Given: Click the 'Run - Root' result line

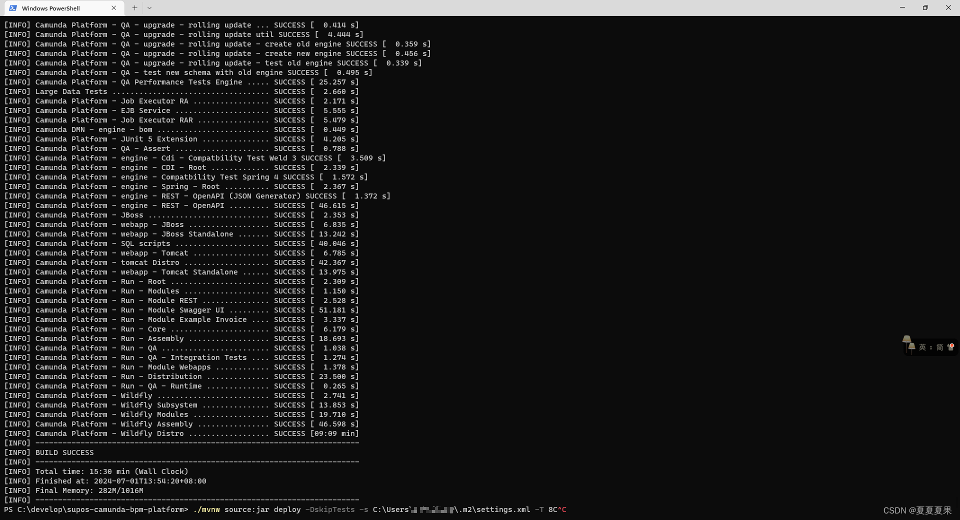Looking at the screenshot, I should pyautogui.click(x=181, y=281).
